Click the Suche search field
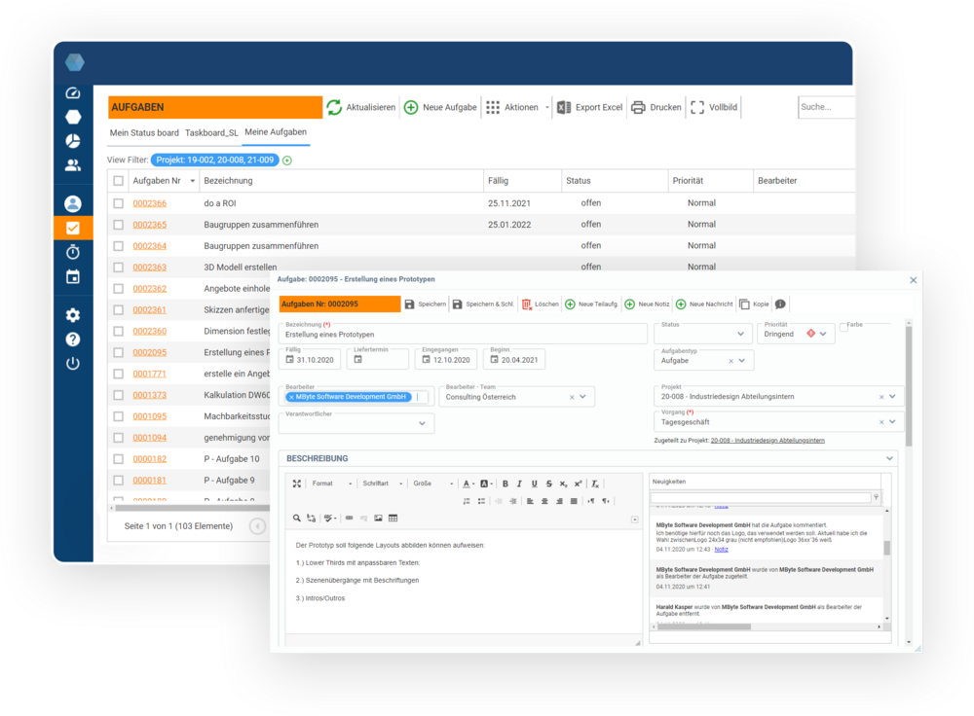 tap(824, 107)
